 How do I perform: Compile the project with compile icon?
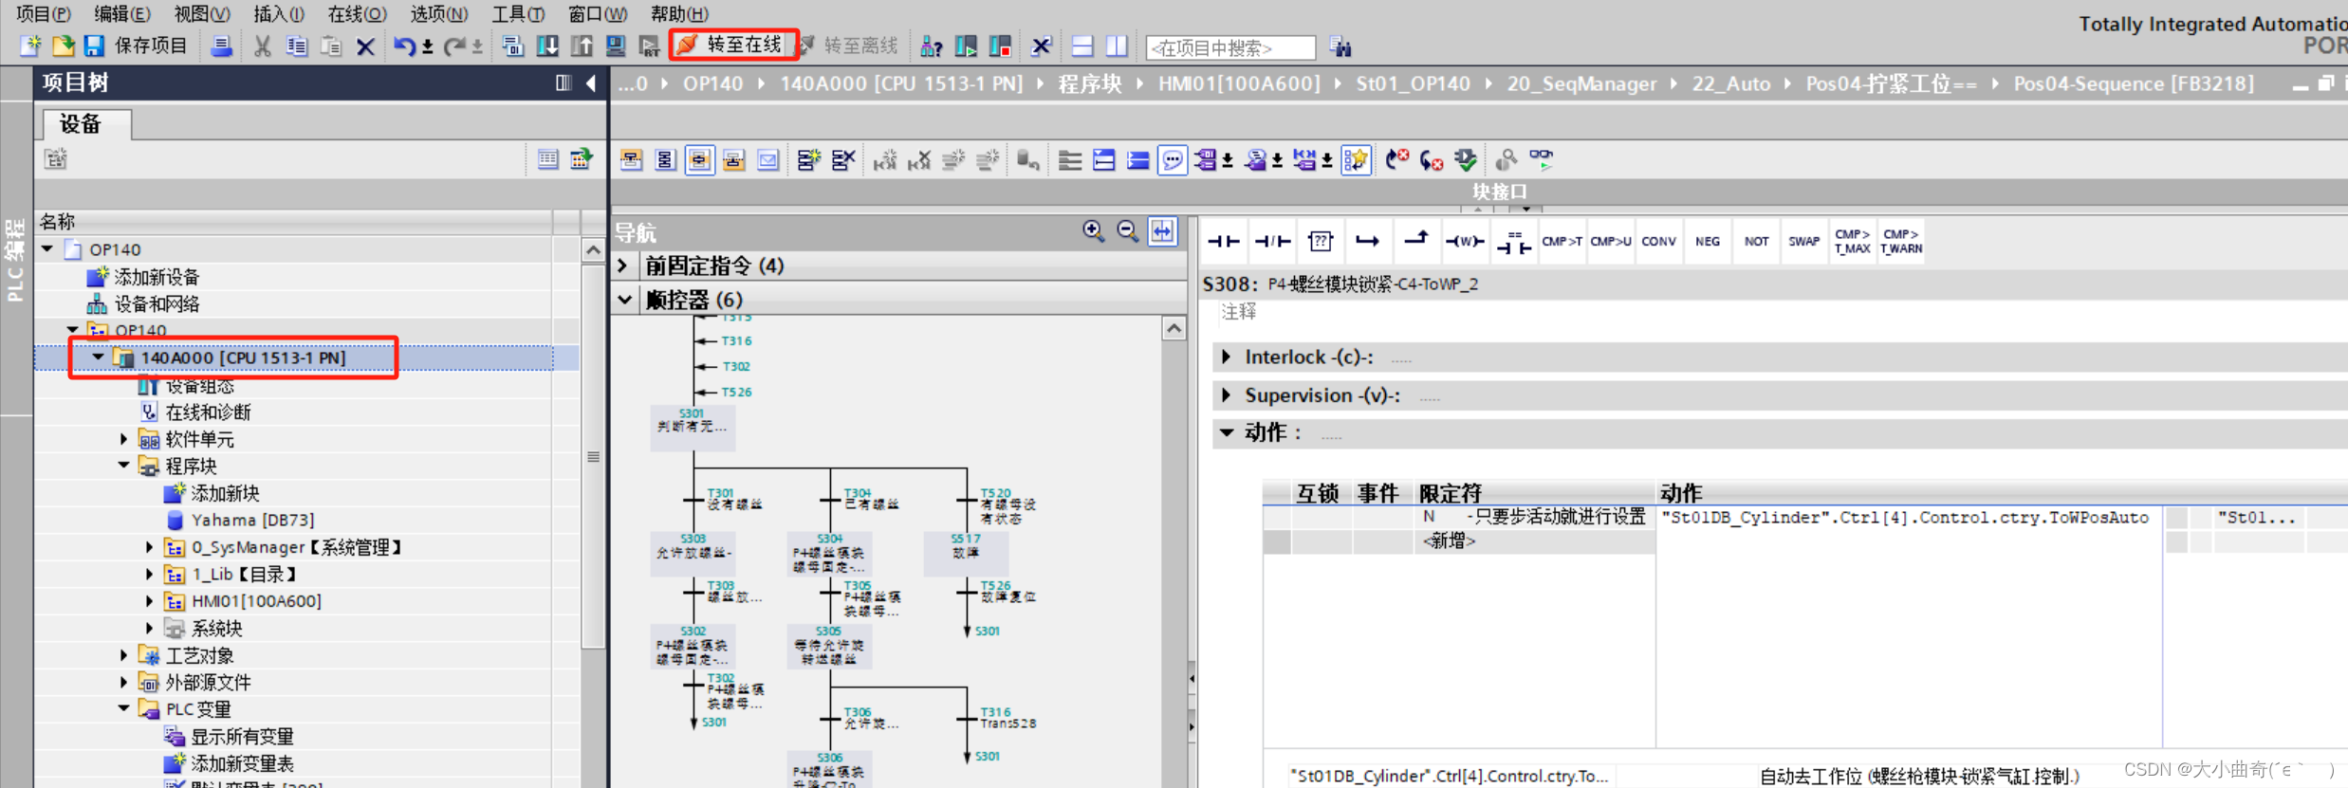coord(513,46)
